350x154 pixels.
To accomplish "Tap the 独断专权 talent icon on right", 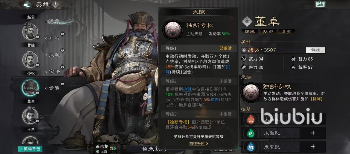I will coord(250,92).
